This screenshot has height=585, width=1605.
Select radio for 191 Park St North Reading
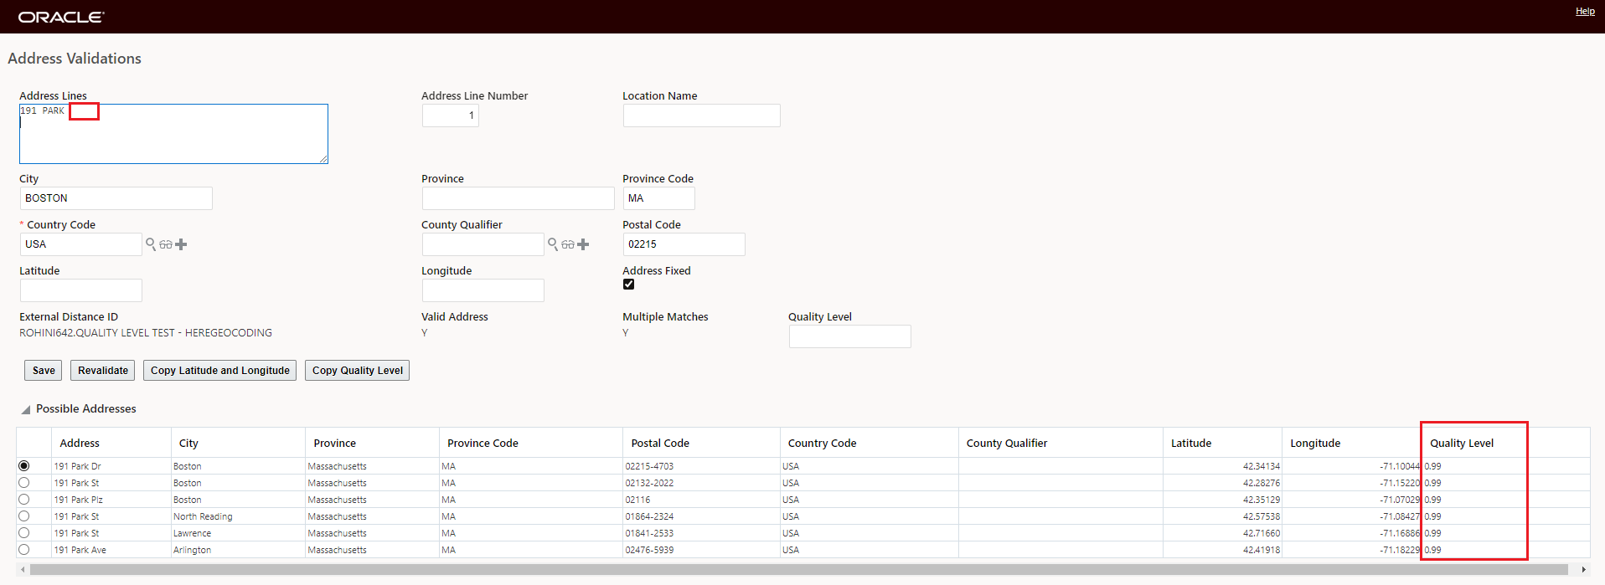tap(23, 516)
